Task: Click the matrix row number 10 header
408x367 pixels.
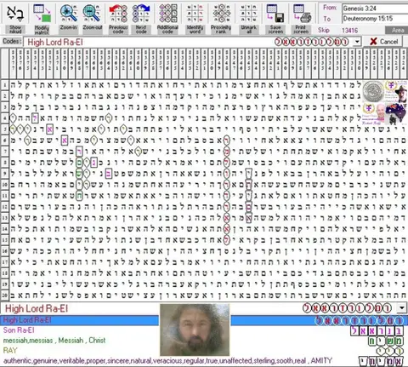Action: pyautogui.click(x=5, y=185)
